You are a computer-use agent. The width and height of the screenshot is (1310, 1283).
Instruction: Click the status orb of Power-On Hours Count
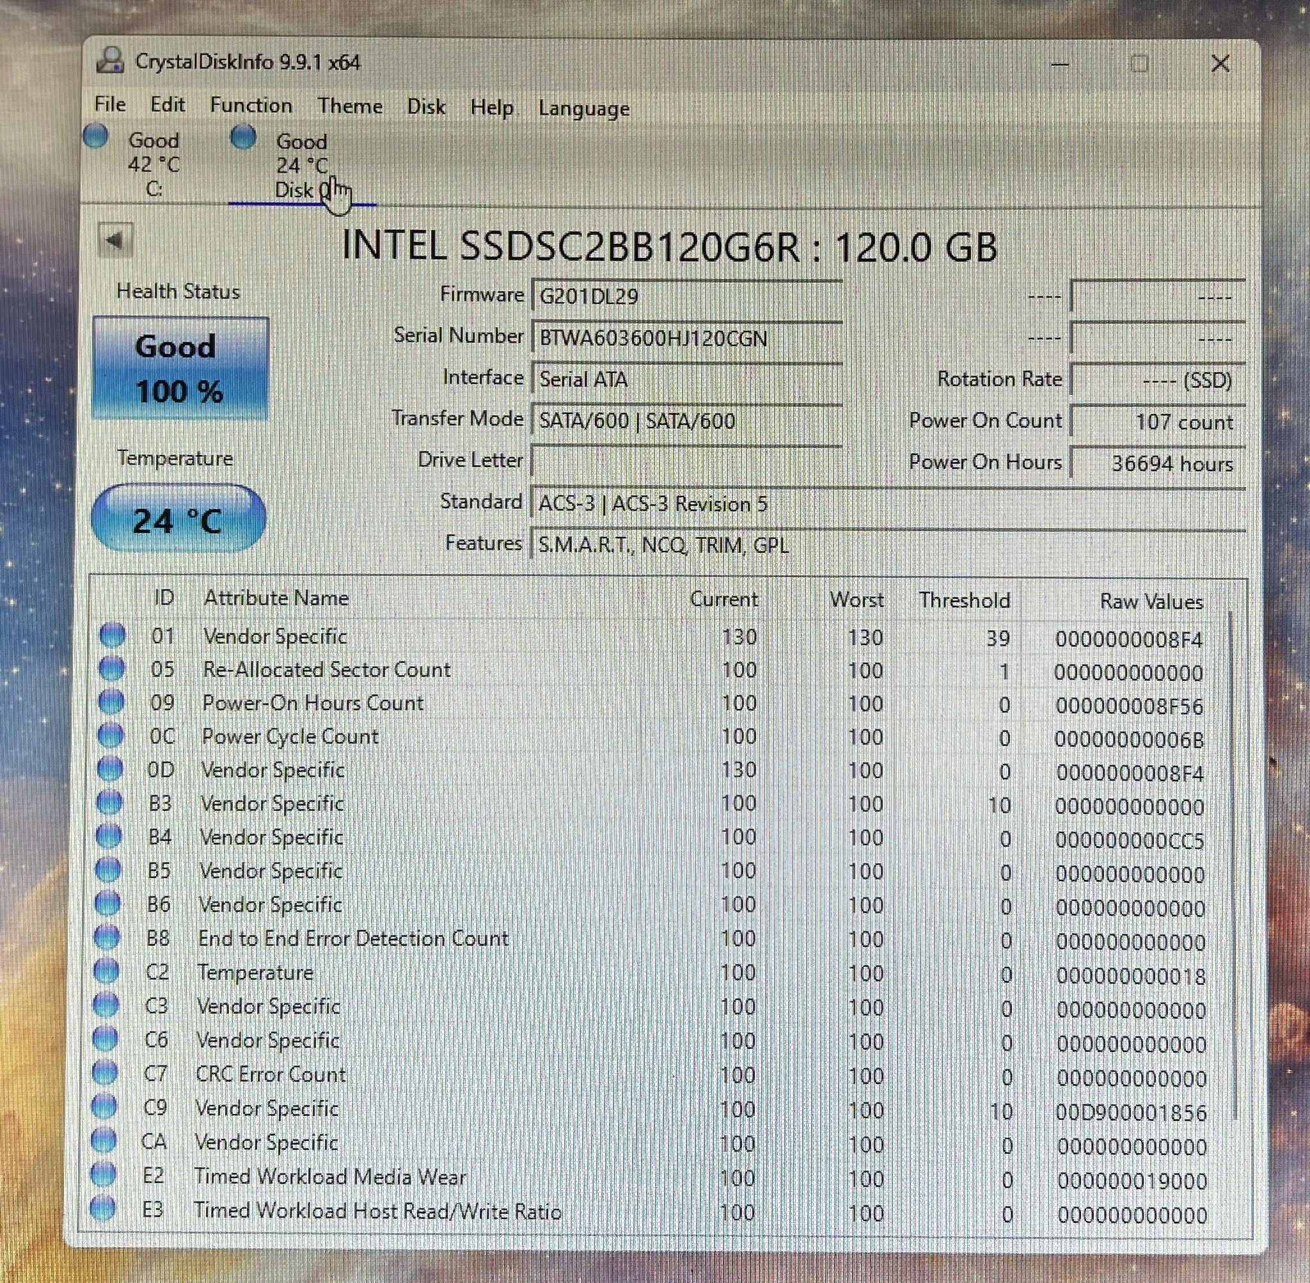click(x=111, y=701)
